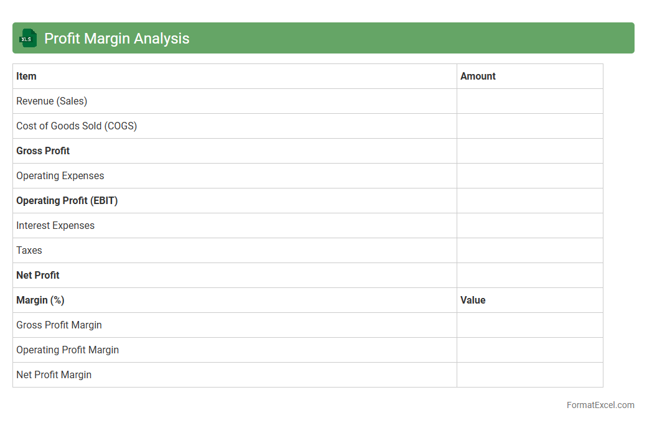
Task: Click the Gross Profit amount cell
Action: [529, 151]
